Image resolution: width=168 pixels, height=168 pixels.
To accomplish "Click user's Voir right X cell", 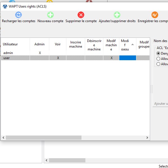I will point(58,58).
